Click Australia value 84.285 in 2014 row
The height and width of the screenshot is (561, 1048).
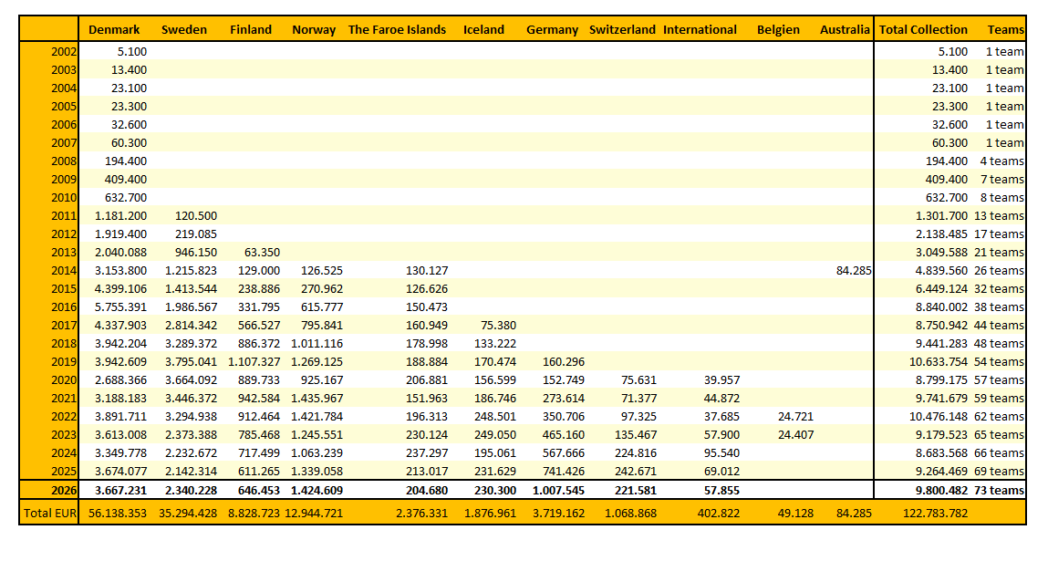tap(854, 271)
